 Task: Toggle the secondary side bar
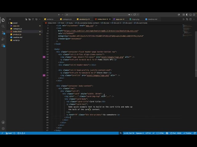[x=194, y=15]
